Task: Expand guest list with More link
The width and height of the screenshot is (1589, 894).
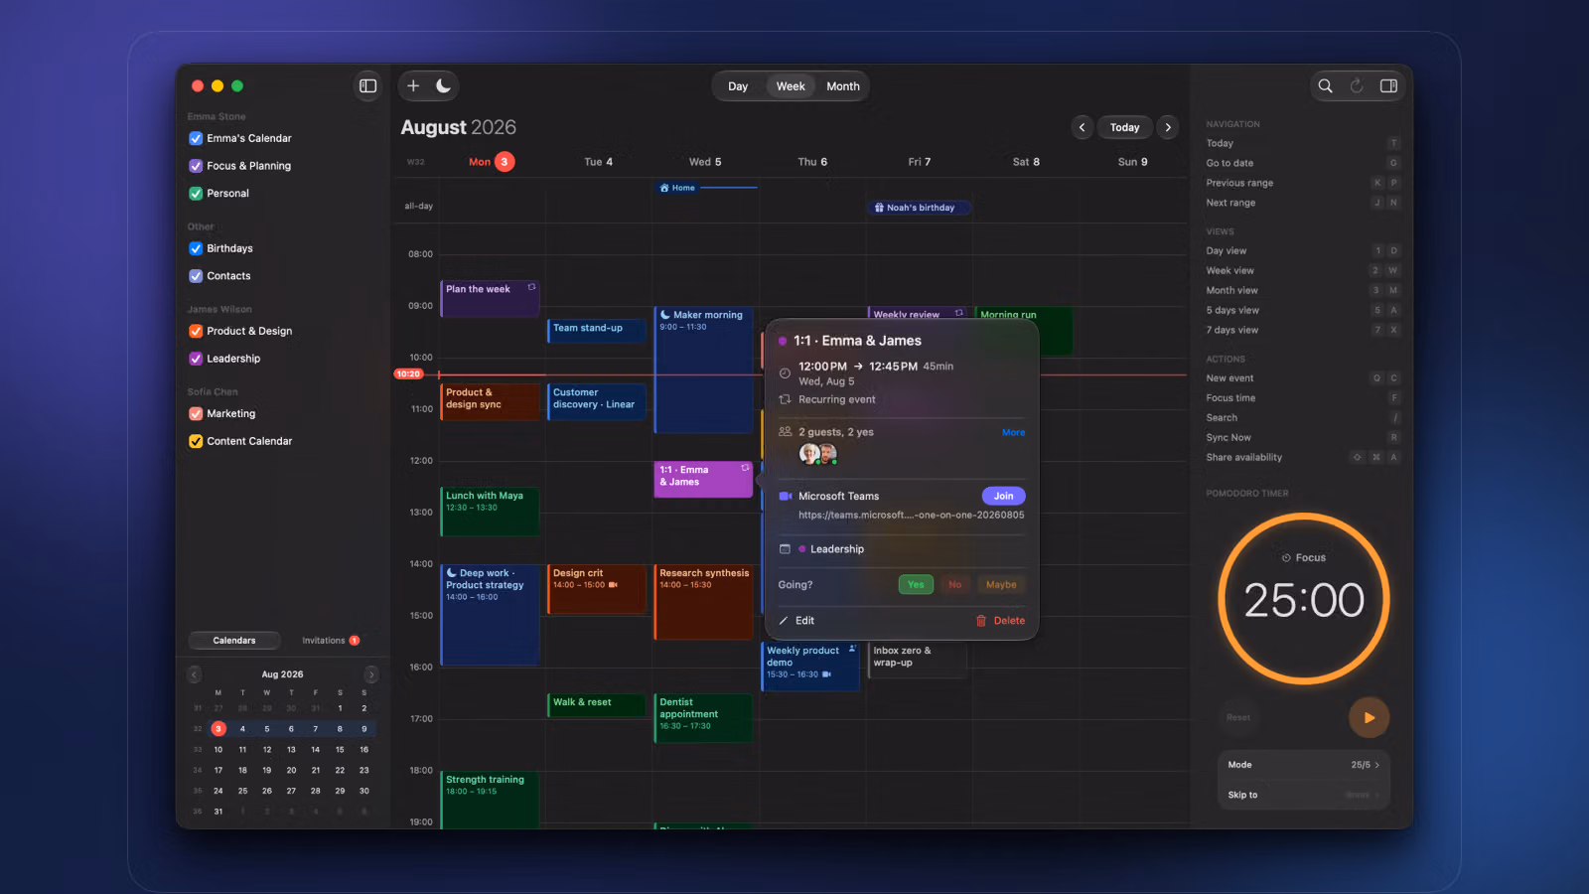Action: [1013, 432]
